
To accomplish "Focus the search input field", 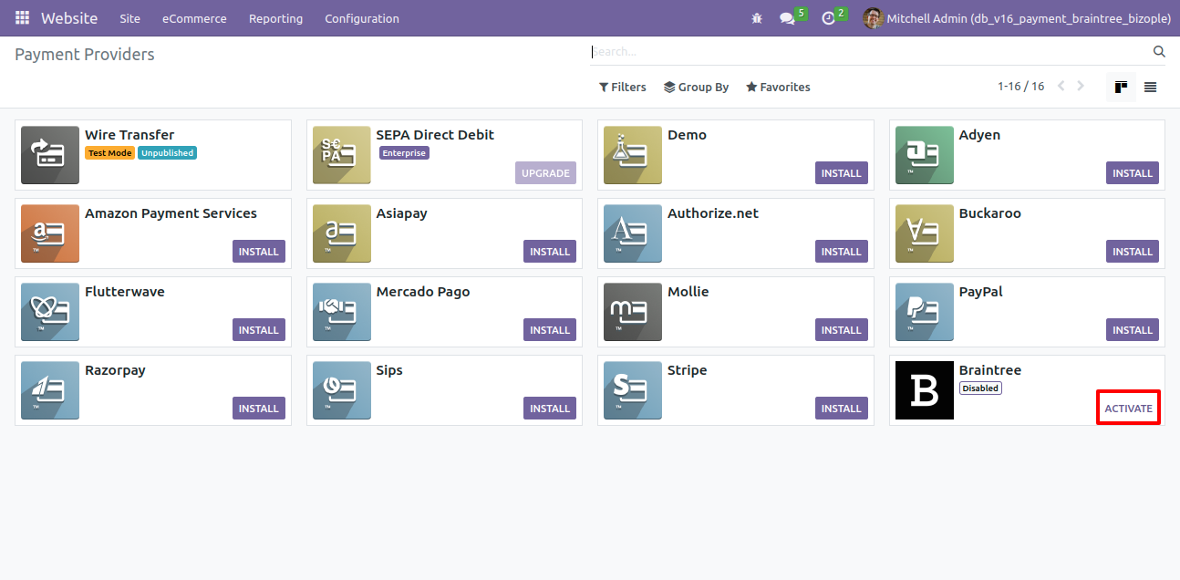I will (870, 52).
